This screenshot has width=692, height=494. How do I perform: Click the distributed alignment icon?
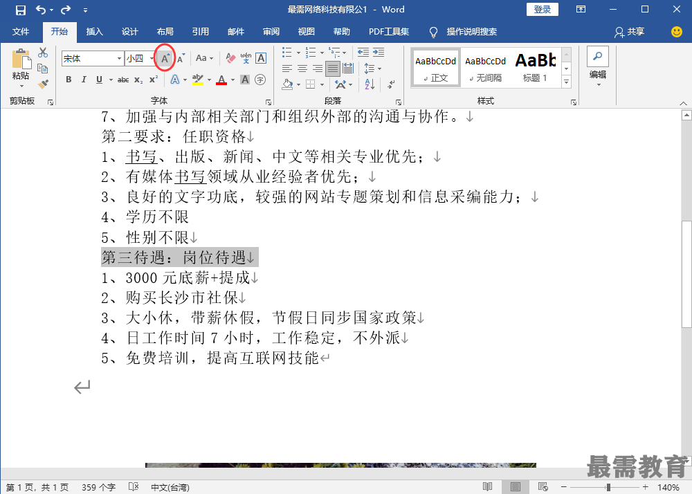[x=348, y=68]
